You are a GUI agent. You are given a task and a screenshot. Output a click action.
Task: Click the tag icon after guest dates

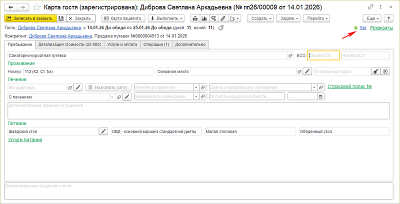tap(220, 27)
